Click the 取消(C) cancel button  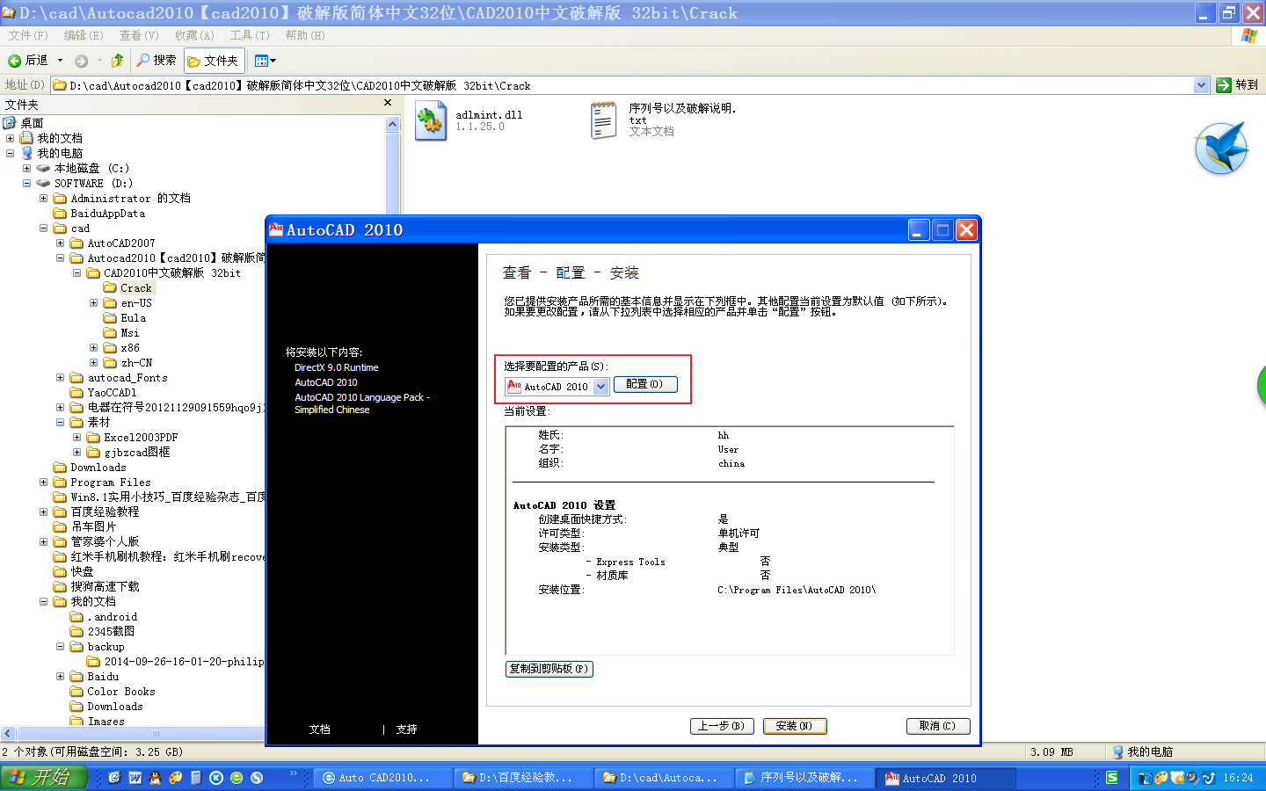pos(938,726)
